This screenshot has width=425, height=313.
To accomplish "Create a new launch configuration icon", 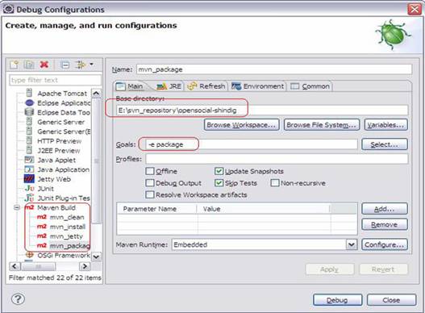I will point(14,65).
